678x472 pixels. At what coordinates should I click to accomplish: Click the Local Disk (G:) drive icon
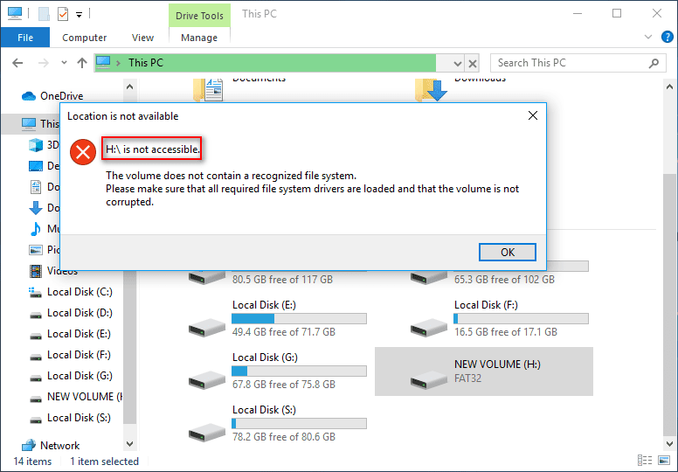click(207, 378)
